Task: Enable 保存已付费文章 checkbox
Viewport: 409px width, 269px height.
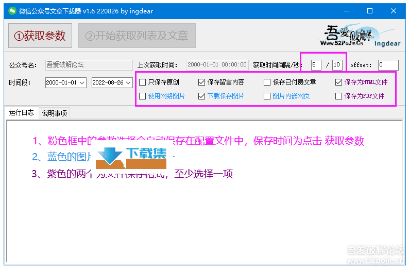Action: click(x=267, y=82)
